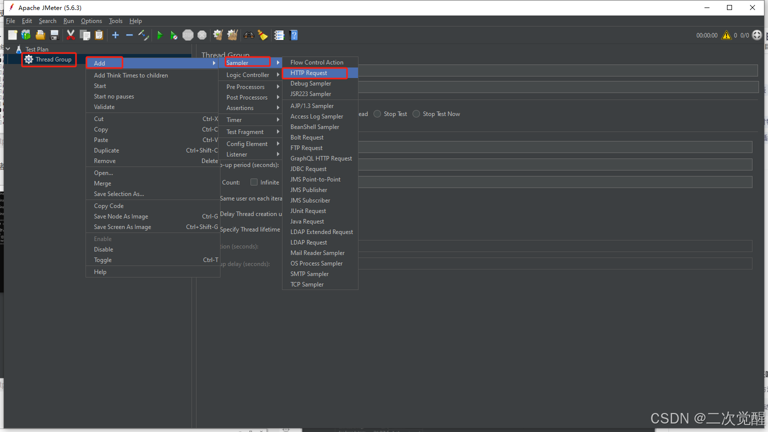Expand the Test Fragment submenu
768x432 pixels.
(250, 131)
